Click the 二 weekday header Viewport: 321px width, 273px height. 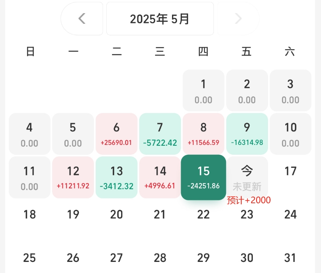click(x=117, y=51)
